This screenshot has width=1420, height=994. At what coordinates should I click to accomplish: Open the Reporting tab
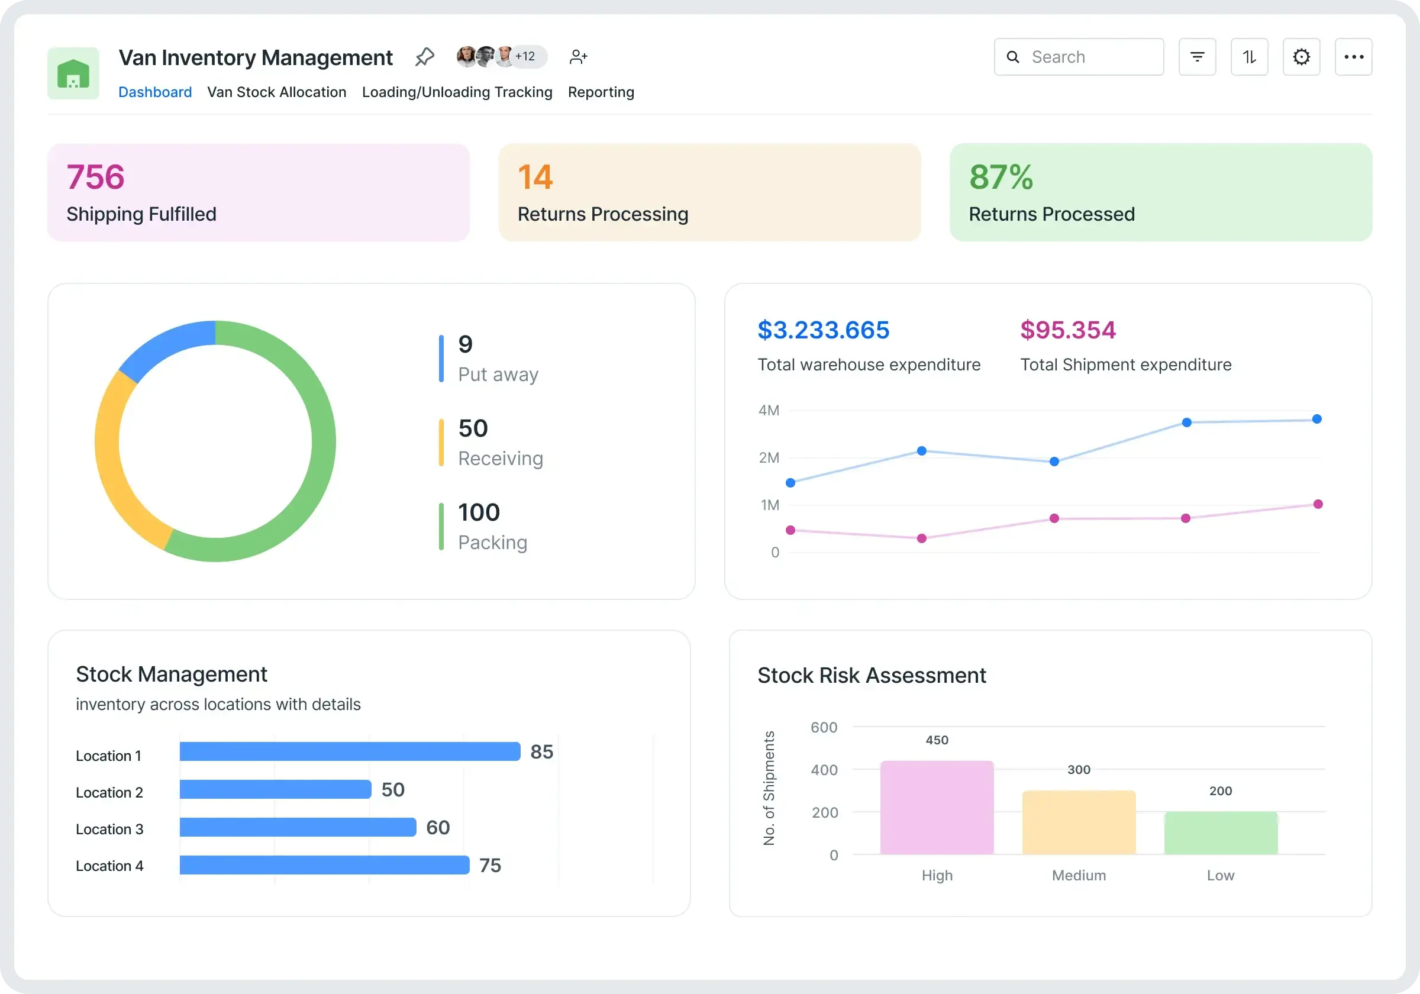(x=601, y=92)
